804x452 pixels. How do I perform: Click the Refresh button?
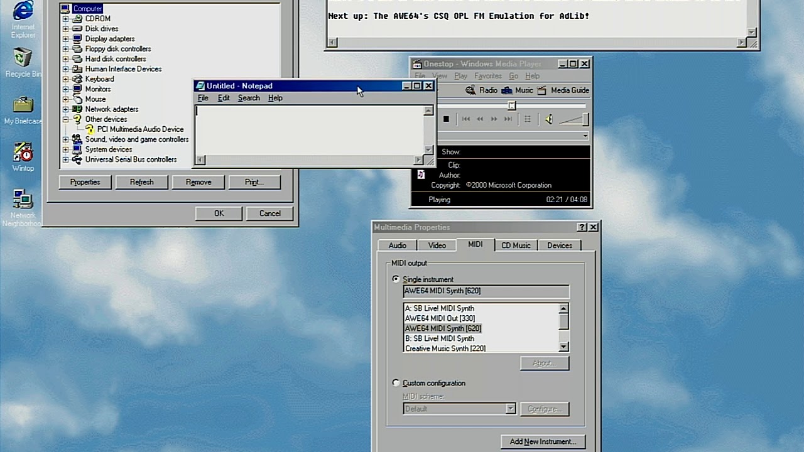(x=141, y=182)
